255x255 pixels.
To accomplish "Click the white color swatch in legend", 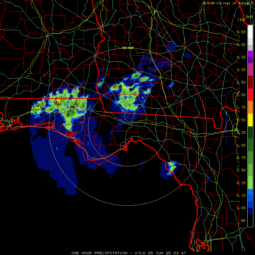I will [x=250, y=32].
